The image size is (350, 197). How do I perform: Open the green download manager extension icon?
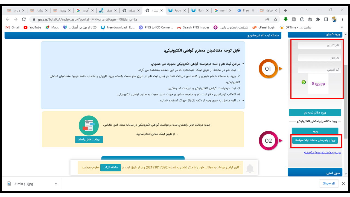click(285, 19)
